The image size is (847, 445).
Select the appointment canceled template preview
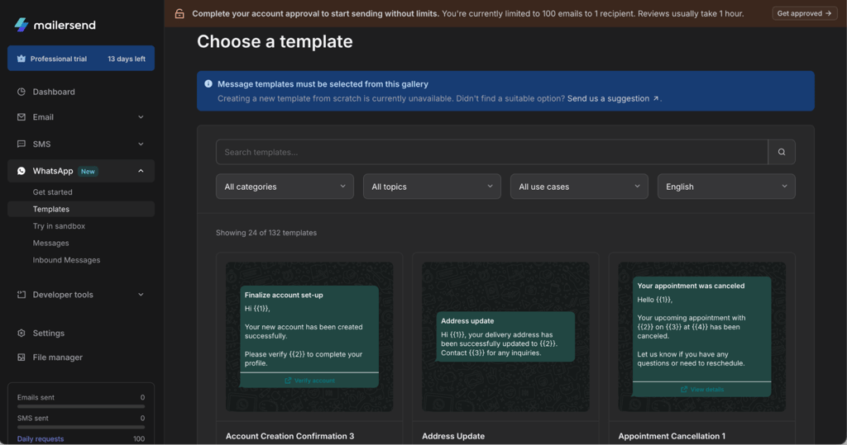coord(702,337)
